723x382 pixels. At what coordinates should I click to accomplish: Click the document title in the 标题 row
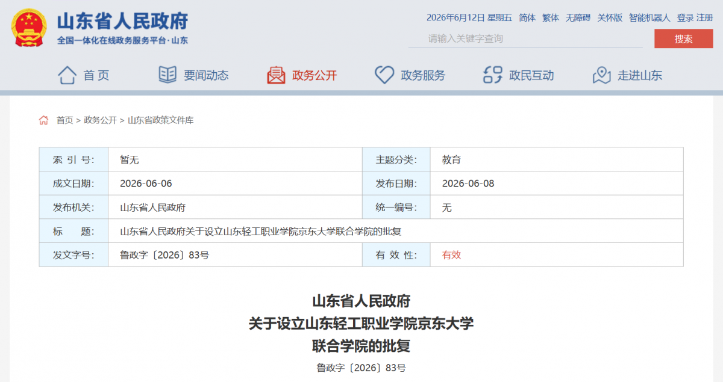pos(260,231)
